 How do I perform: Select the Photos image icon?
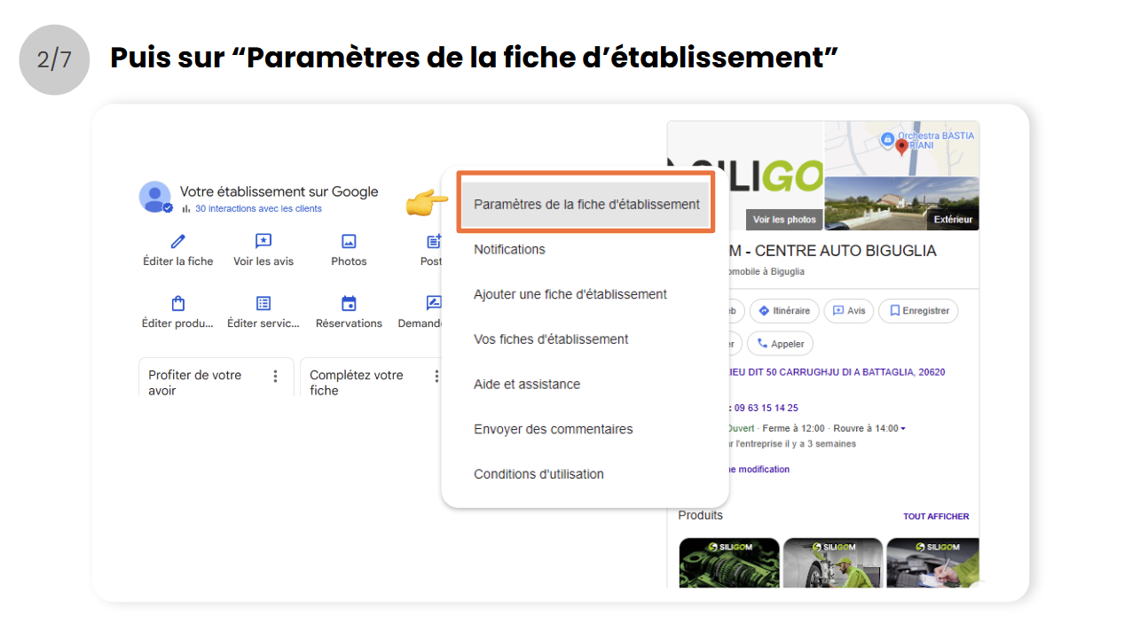tap(349, 241)
